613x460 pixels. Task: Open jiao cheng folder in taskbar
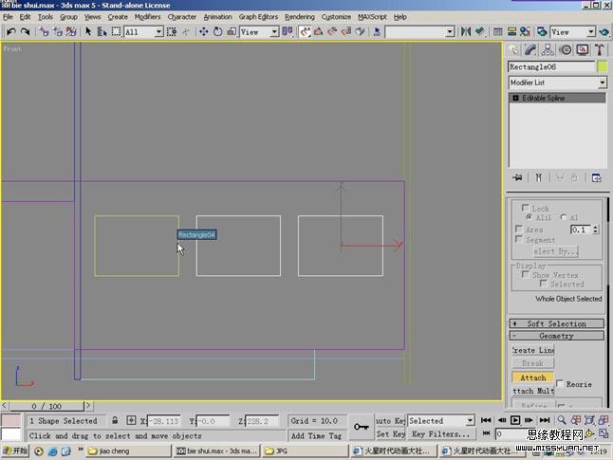(x=128, y=451)
